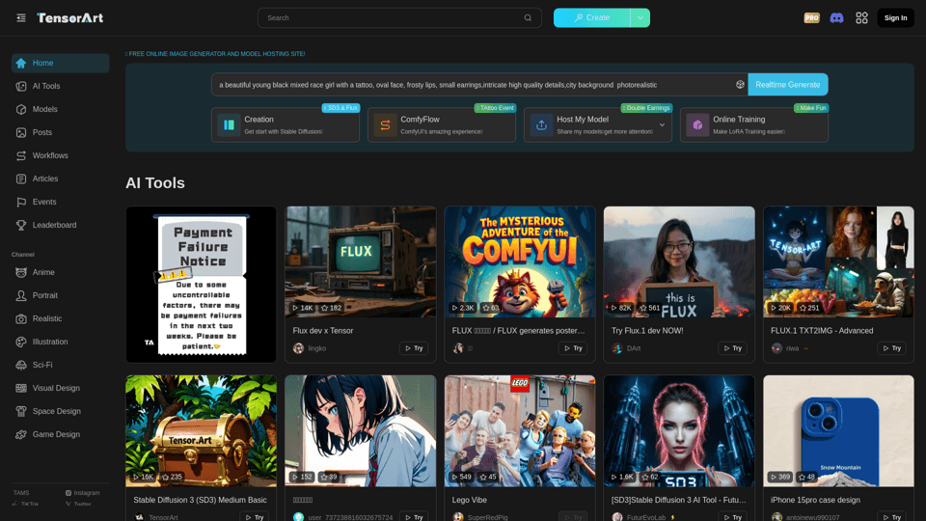The height and width of the screenshot is (521, 926).
Task: Click the Create button
Action: [x=591, y=17]
